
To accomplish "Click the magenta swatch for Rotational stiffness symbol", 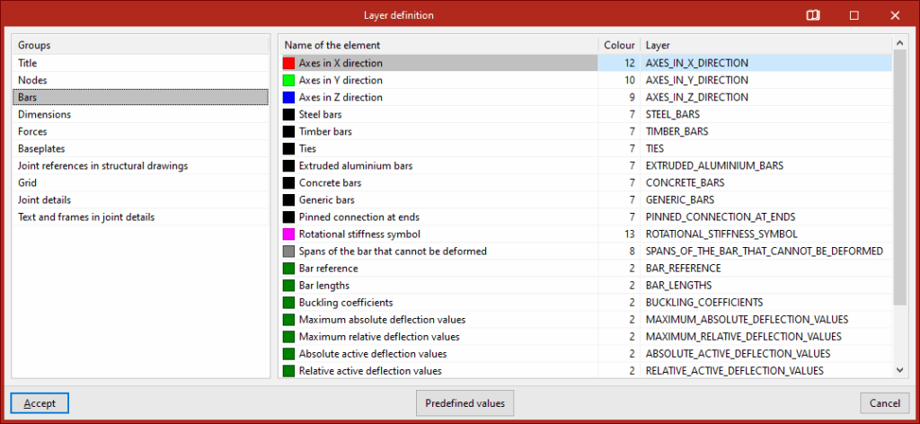I will 288,234.
